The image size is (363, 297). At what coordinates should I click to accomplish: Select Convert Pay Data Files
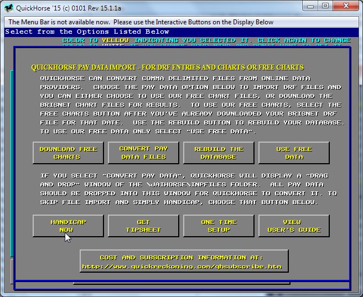(143, 153)
